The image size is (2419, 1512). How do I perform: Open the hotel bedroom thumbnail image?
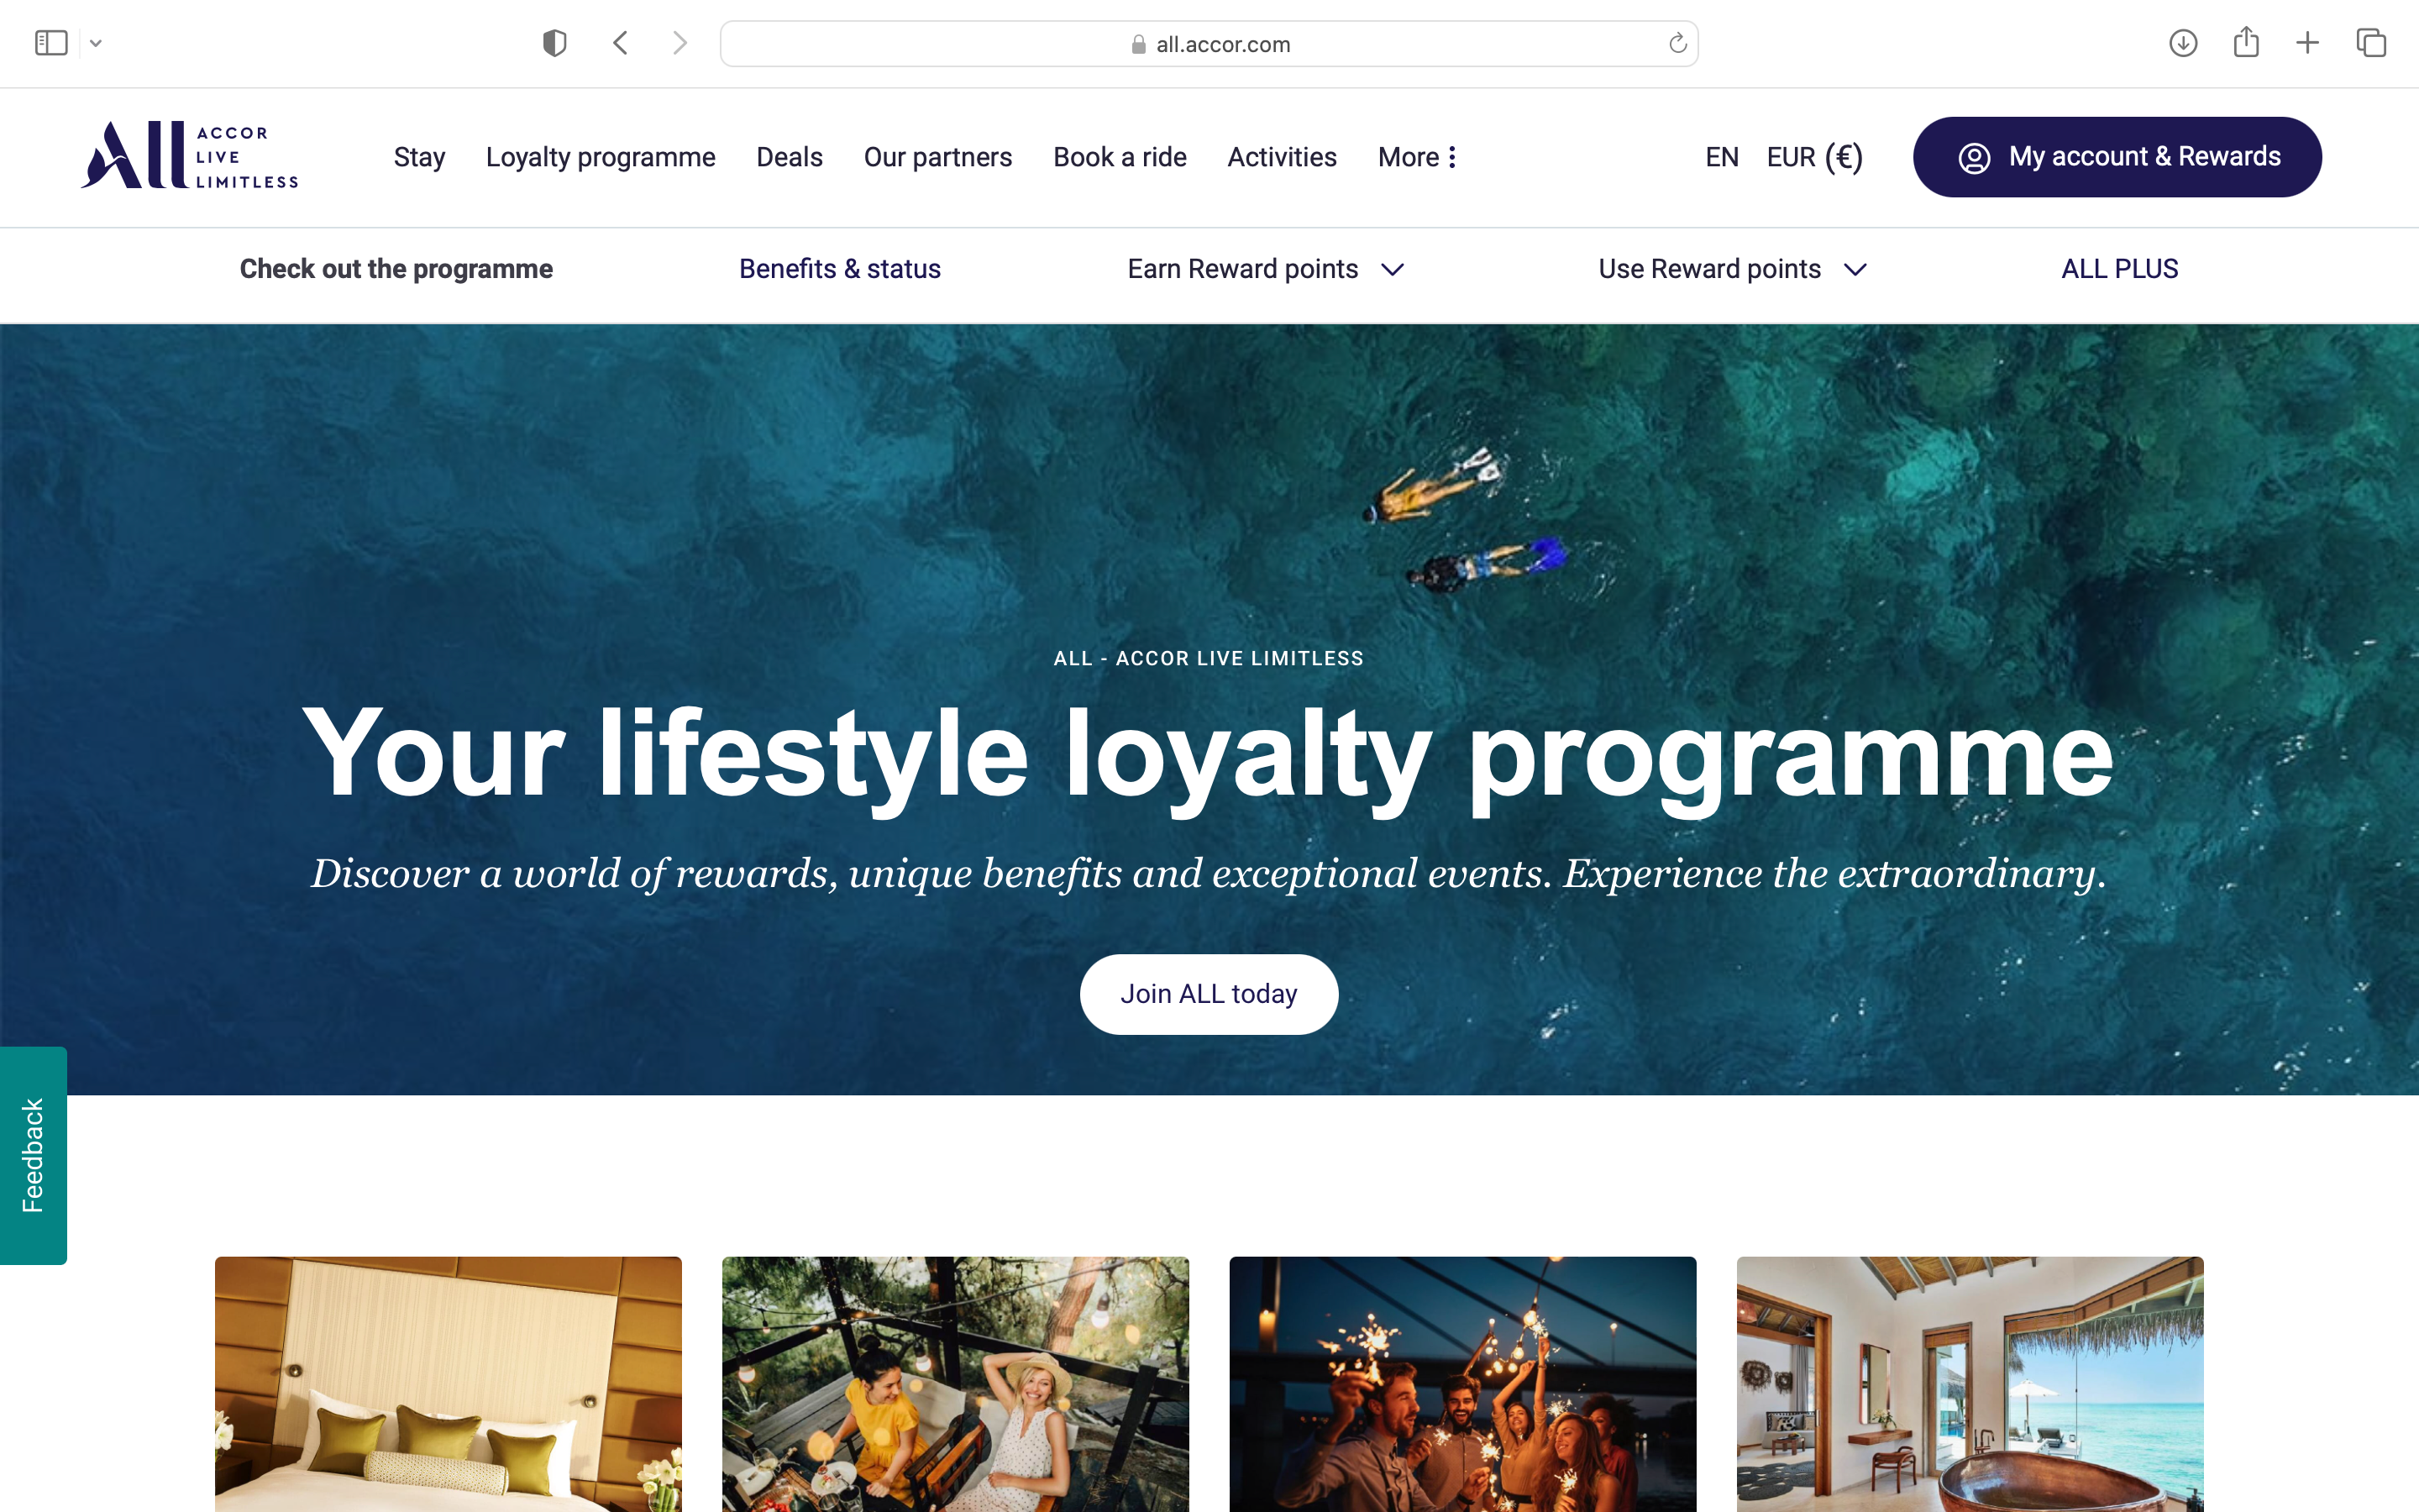[448, 1384]
